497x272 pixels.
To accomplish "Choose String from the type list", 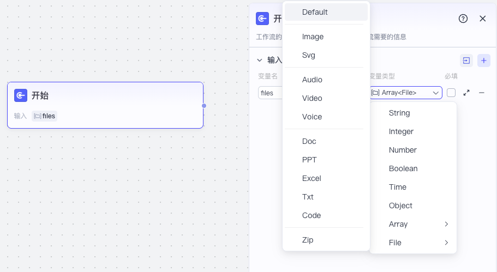I will coord(399,113).
